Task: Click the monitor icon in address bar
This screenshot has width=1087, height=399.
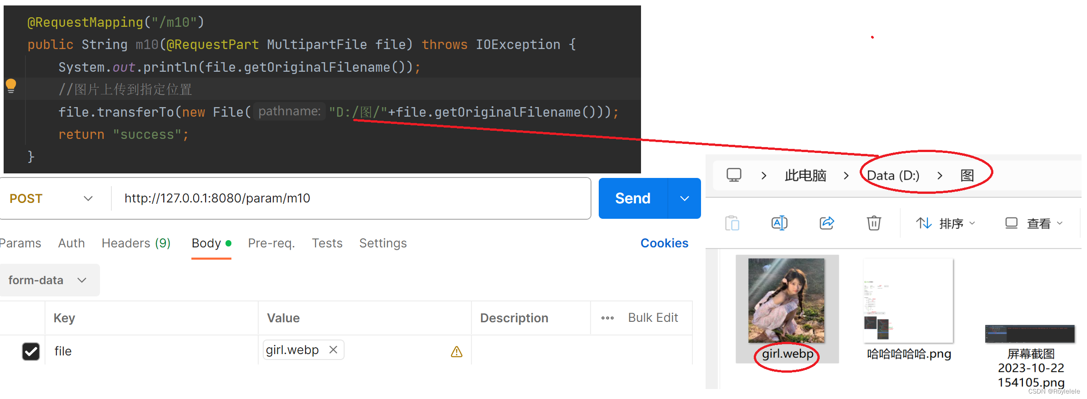Action: pos(734,175)
